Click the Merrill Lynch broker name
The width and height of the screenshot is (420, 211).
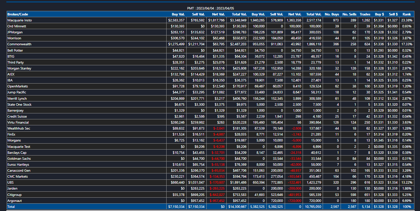(17, 98)
